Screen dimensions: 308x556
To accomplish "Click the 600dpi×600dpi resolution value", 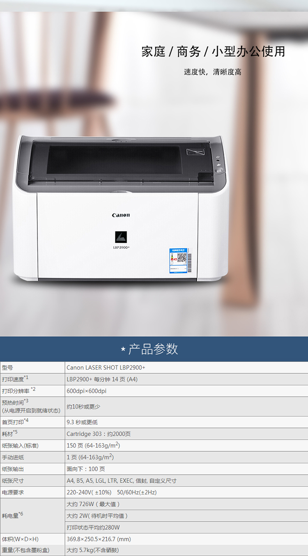I will tap(87, 391).
